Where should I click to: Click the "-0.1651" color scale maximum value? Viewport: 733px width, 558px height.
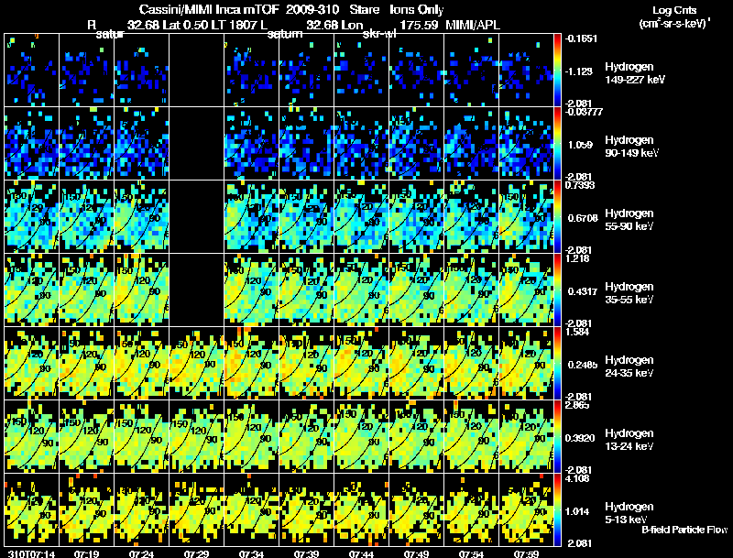(581, 38)
